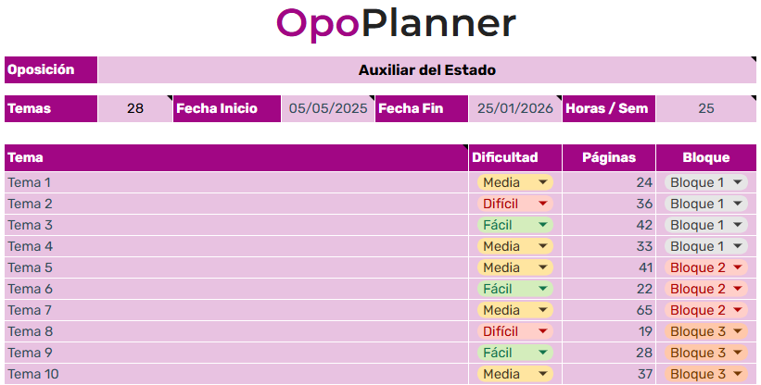Select the Fecha Inicio date 05/05/2025
Image resolution: width=761 pixels, height=385 pixels.
pos(328,108)
